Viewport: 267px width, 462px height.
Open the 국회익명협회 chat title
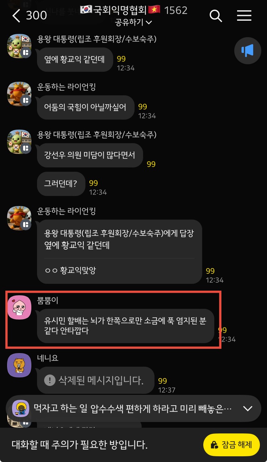(x=120, y=10)
